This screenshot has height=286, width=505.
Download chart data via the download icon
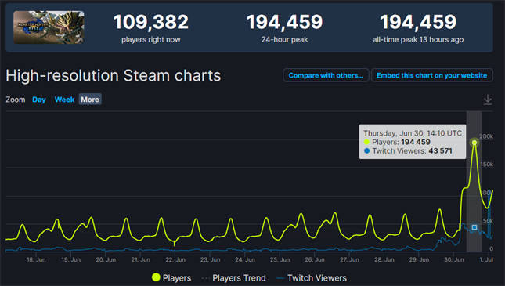coord(488,100)
